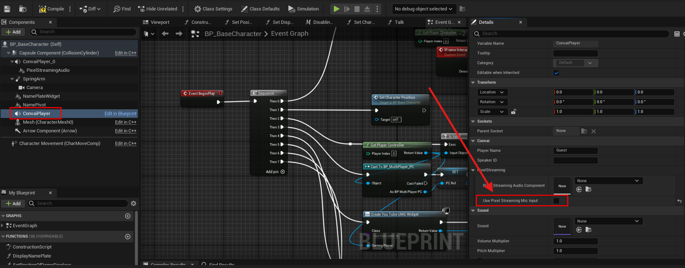
Task: Open My Blueprint settings gear
Action: pyautogui.click(x=133, y=203)
